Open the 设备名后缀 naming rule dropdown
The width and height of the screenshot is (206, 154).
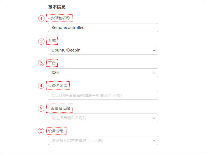(103, 118)
